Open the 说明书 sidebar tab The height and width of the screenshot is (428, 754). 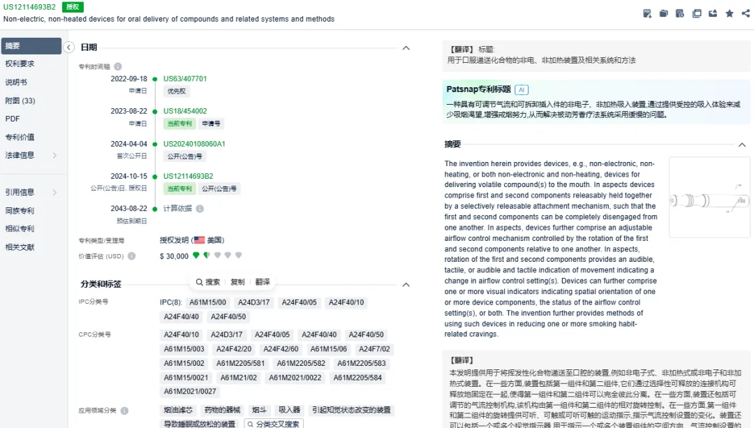(x=16, y=82)
